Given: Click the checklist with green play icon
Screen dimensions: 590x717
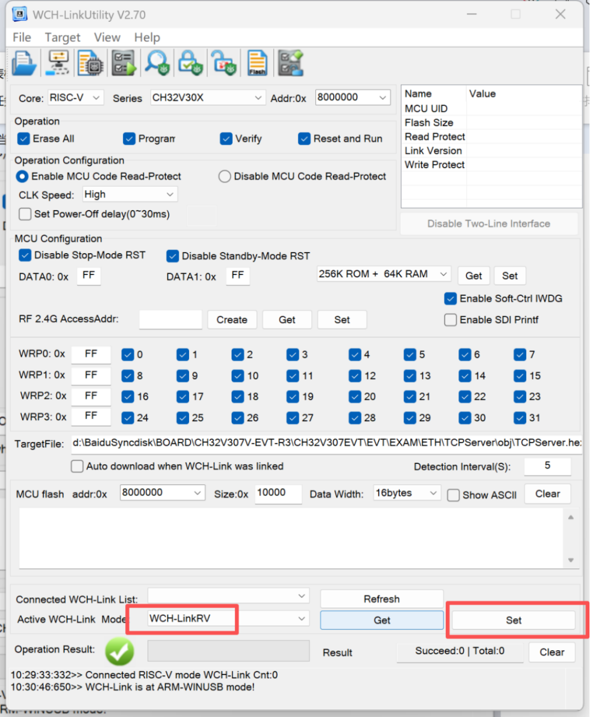Looking at the screenshot, I should (x=124, y=63).
